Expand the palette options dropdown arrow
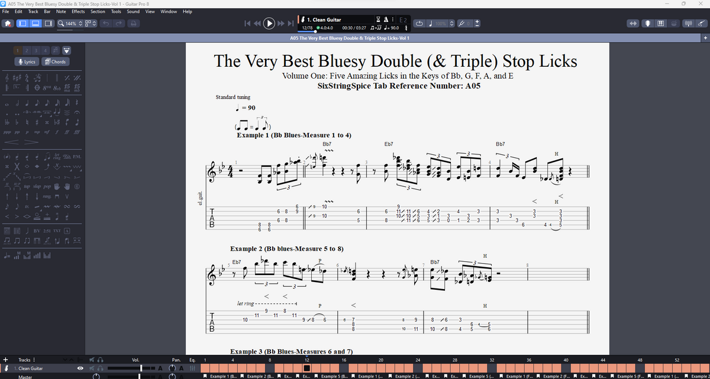710x379 pixels. pos(66,50)
